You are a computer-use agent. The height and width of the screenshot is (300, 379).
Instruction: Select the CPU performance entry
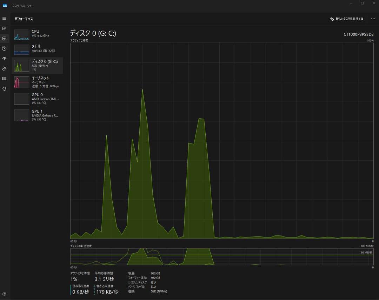(37, 34)
